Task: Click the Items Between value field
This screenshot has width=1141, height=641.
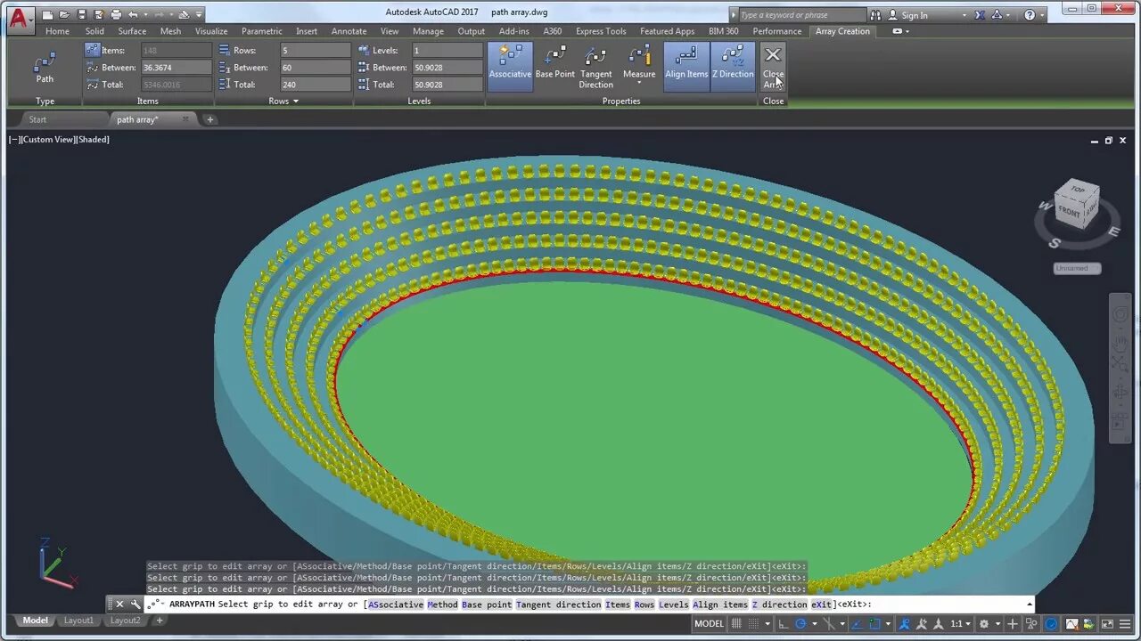Action: click(176, 68)
